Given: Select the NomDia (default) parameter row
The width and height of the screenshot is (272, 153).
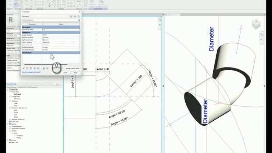Looking at the screenshot, I should 51,47.
